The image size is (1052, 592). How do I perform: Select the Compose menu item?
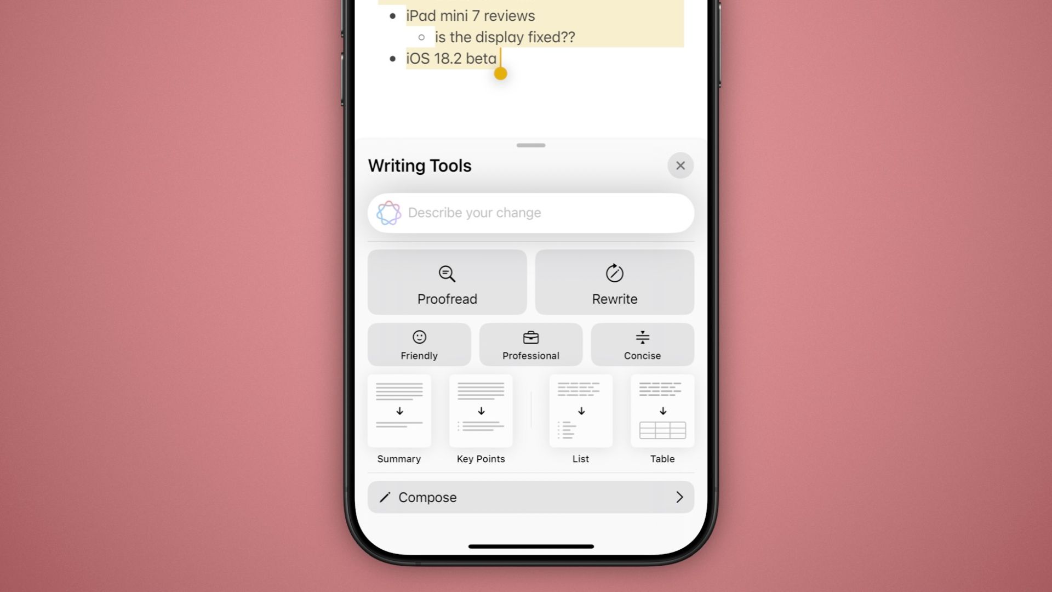531,497
